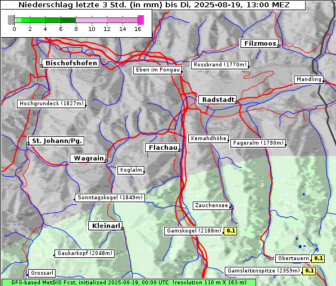
Task: Click the Obertauern 0.1 precipitation value
Action: (x=318, y=258)
